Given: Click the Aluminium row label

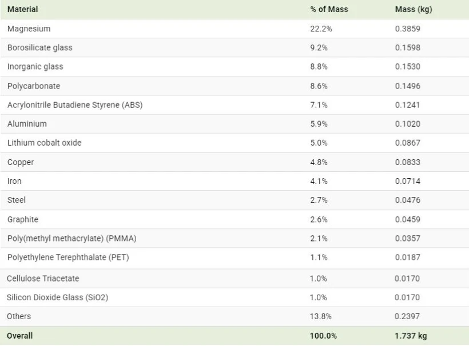Looking at the screenshot, I should tap(27, 123).
